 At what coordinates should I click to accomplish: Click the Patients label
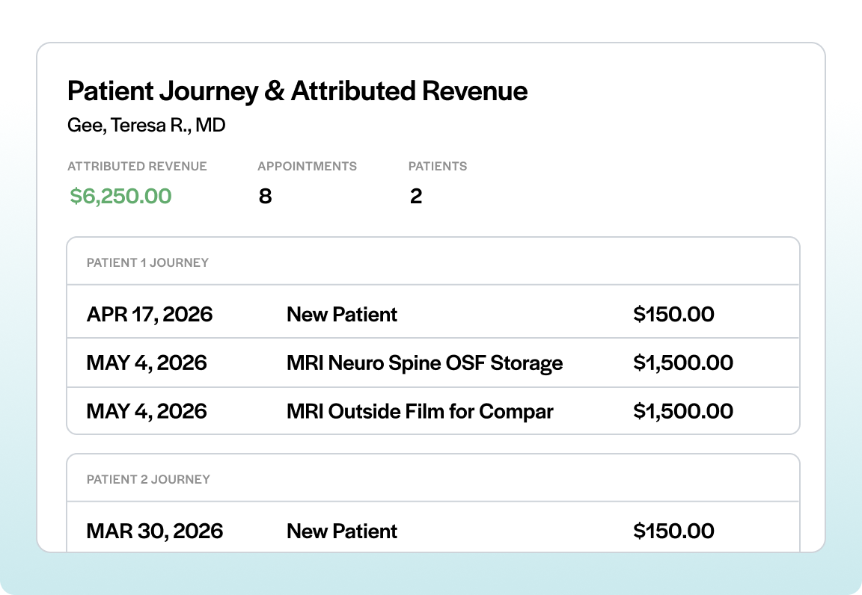coord(438,167)
